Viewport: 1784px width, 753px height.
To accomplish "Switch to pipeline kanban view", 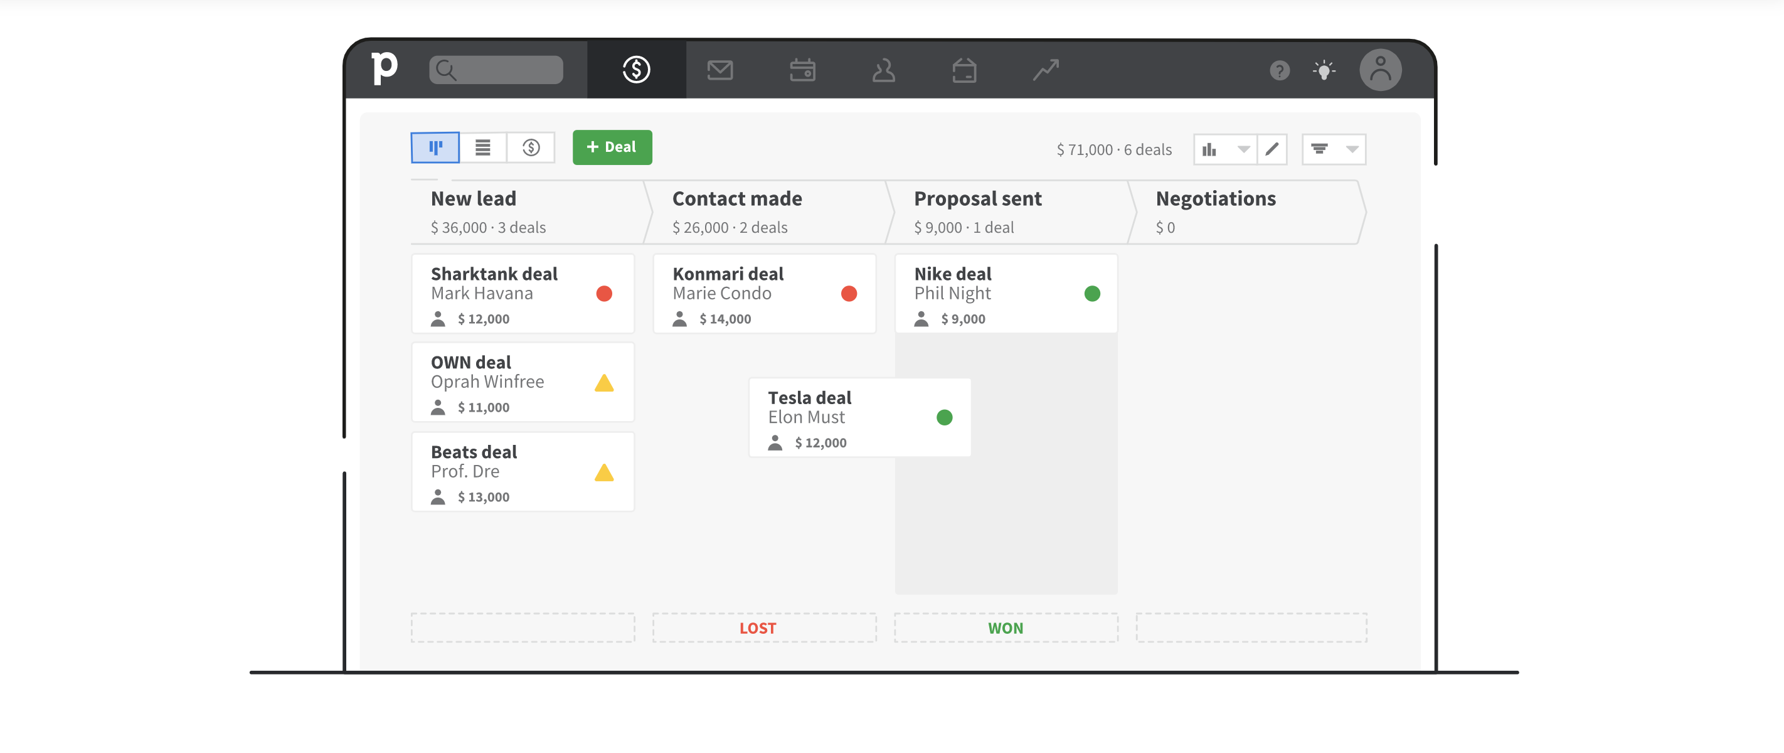I will pyautogui.click(x=435, y=147).
